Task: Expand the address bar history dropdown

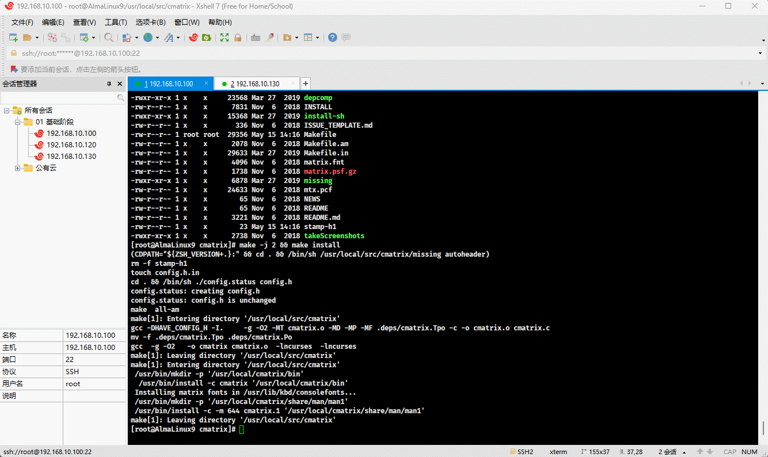Action: (761, 54)
